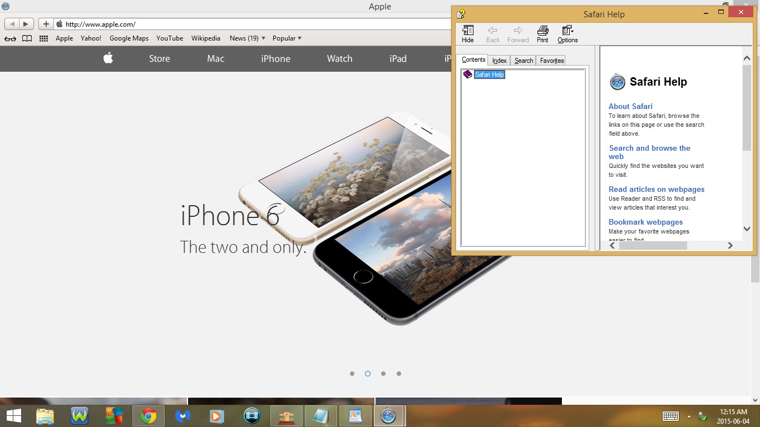Open the Watch menu item
The width and height of the screenshot is (760, 427).
(x=340, y=58)
